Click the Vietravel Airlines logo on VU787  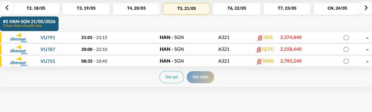click(x=18, y=50)
